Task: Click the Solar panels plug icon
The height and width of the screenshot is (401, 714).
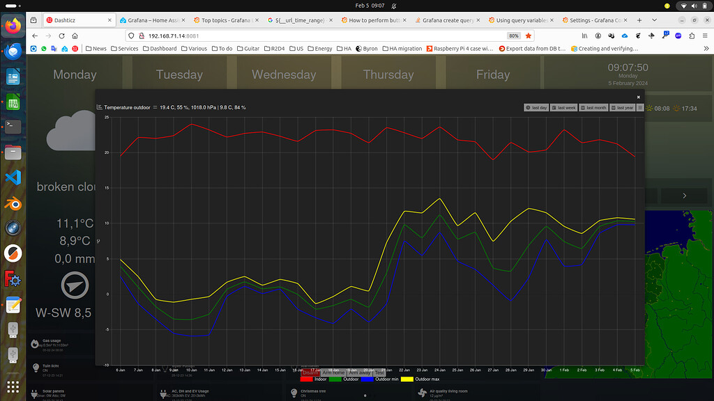Action: [x=35, y=395]
